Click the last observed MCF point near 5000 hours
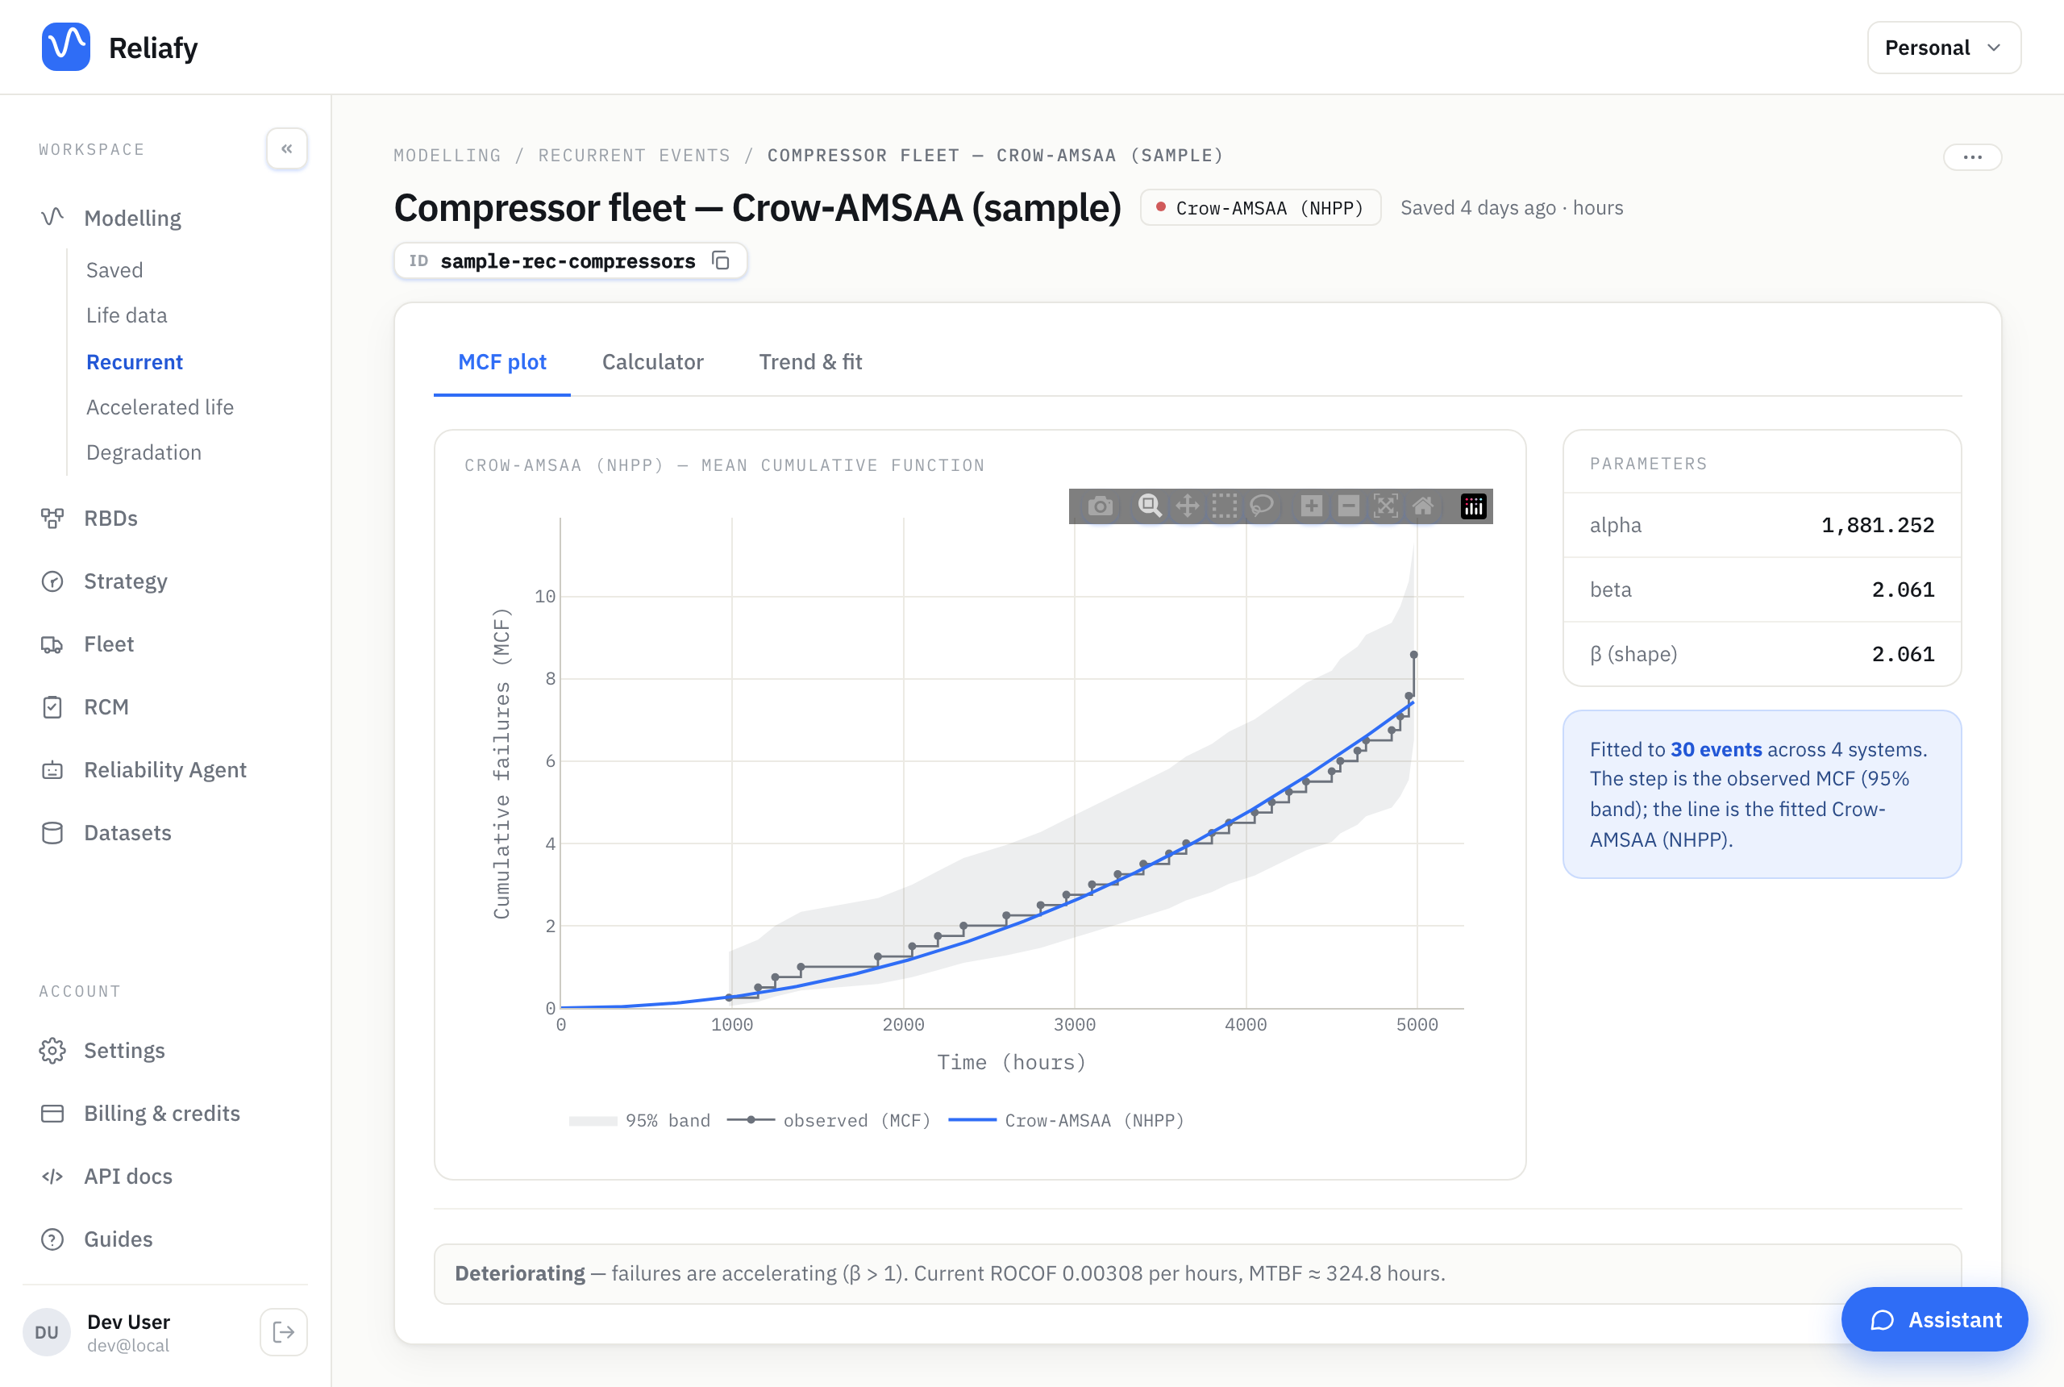This screenshot has height=1387, width=2064. pos(1413,655)
